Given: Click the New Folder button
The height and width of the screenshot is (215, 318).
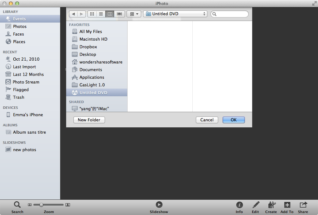Looking at the screenshot, I should click(89, 120).
